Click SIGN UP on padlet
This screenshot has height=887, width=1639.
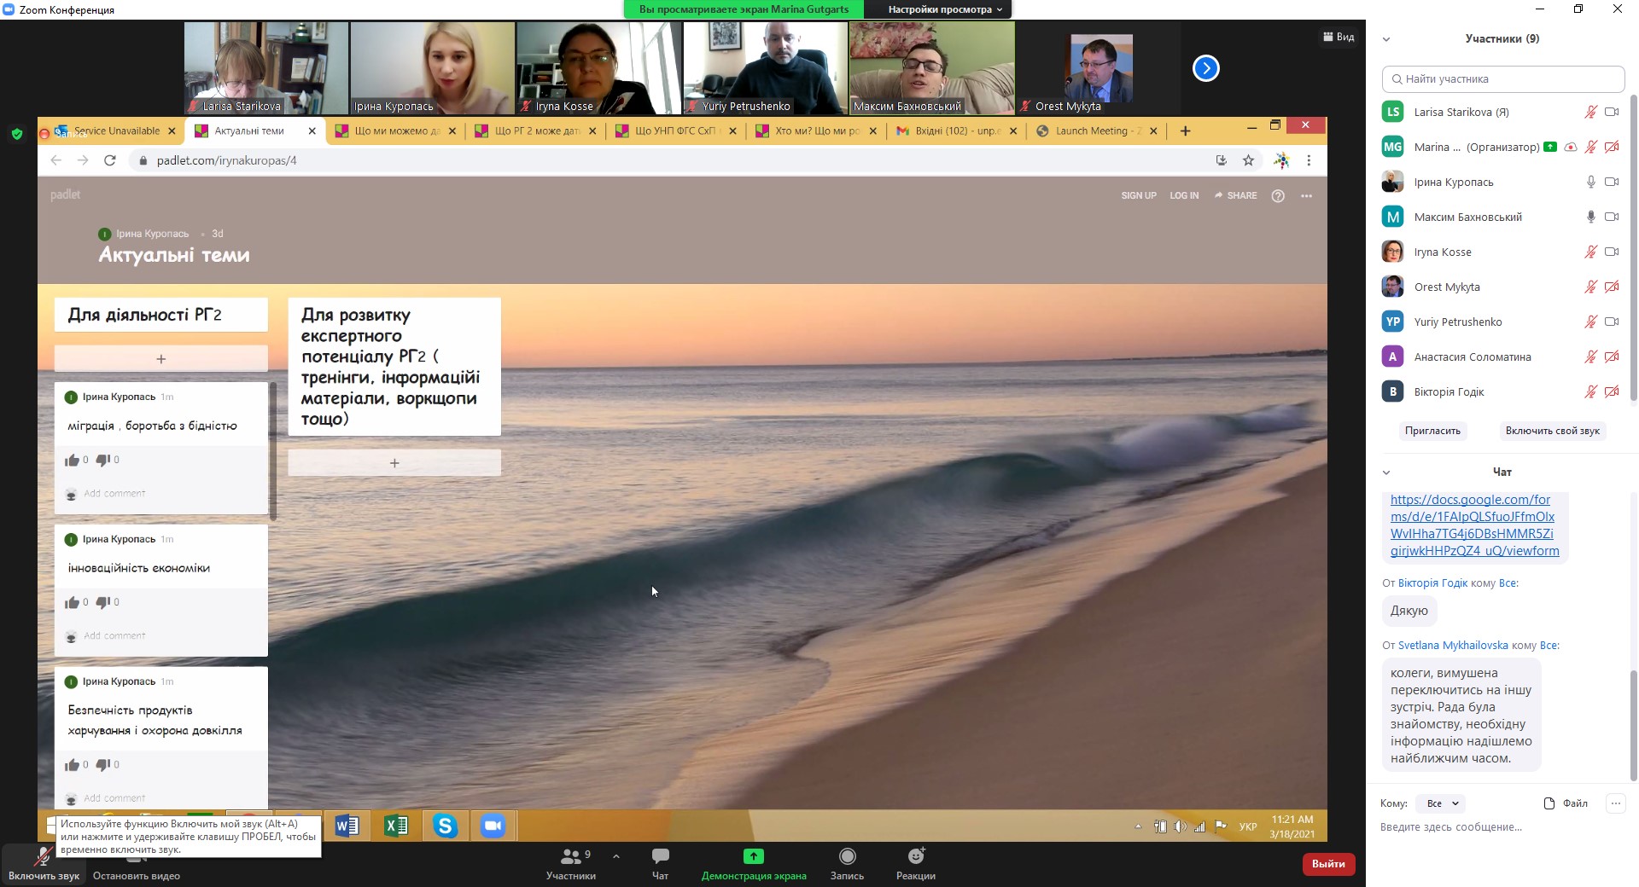pos(1139,196)
